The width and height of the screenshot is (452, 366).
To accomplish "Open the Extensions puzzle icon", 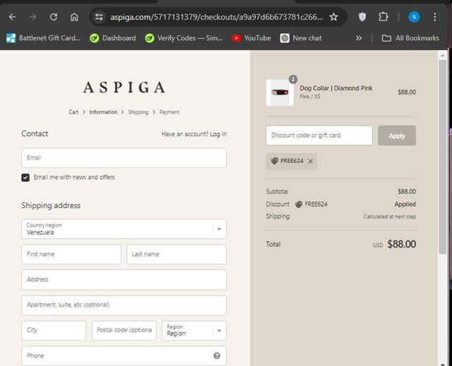I will tap(383, 17).
